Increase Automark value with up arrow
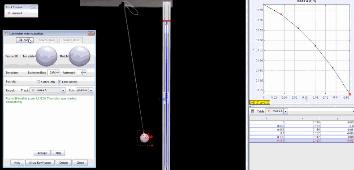 (84, 71)
